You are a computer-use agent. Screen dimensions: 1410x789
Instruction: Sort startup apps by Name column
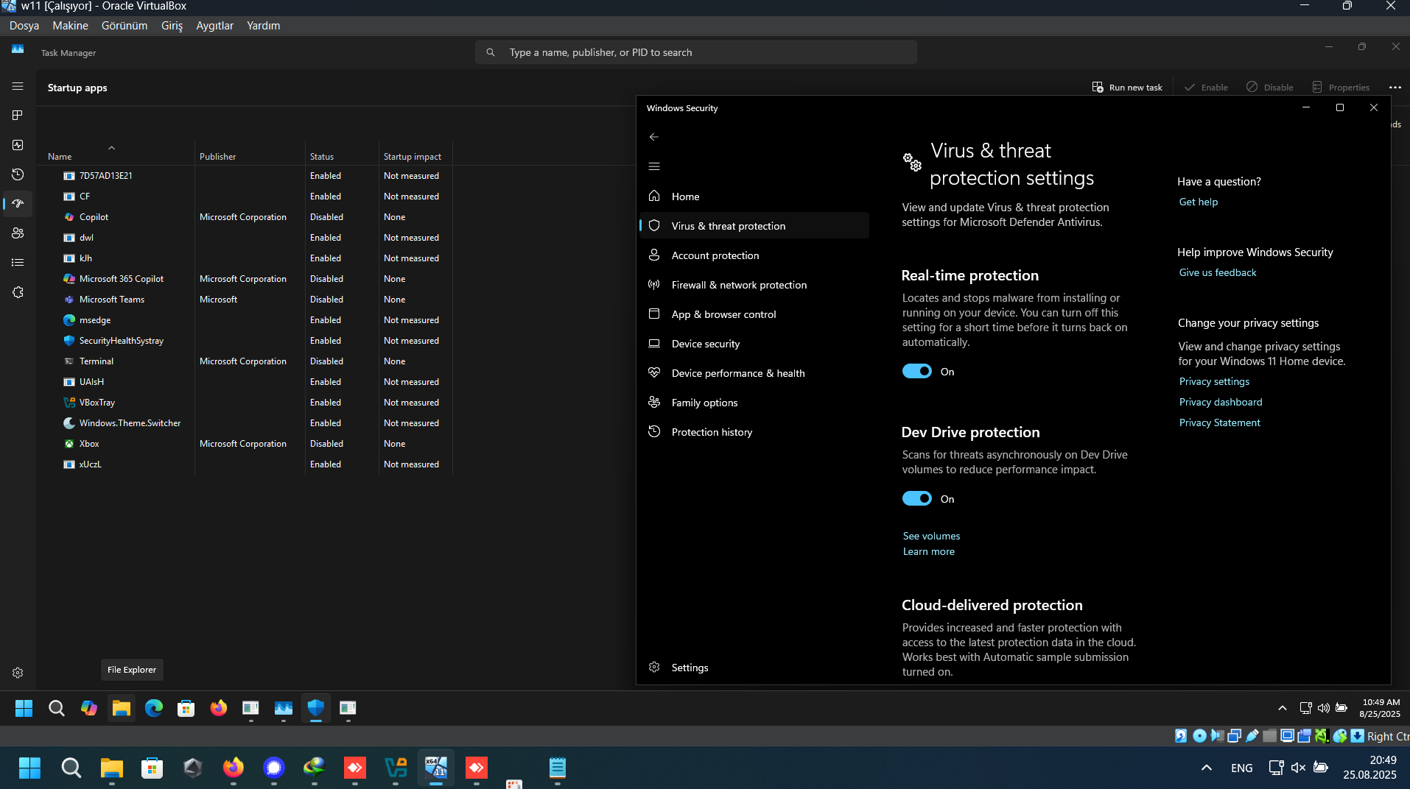pyautogui.click(x=60, y=157)
